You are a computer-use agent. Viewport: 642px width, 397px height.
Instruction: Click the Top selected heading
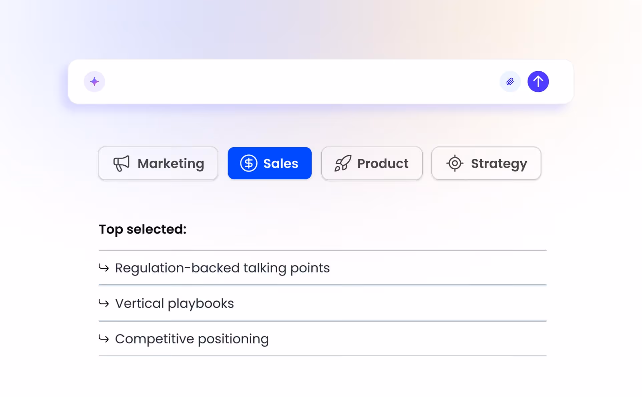pyautogui.click(x=142, y=229)
